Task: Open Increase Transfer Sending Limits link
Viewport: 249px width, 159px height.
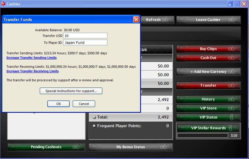Action: click(x=31, y=58)
